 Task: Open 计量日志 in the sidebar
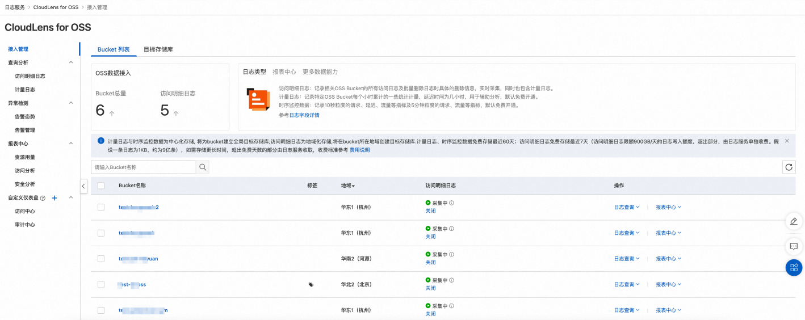pos(25,90)
